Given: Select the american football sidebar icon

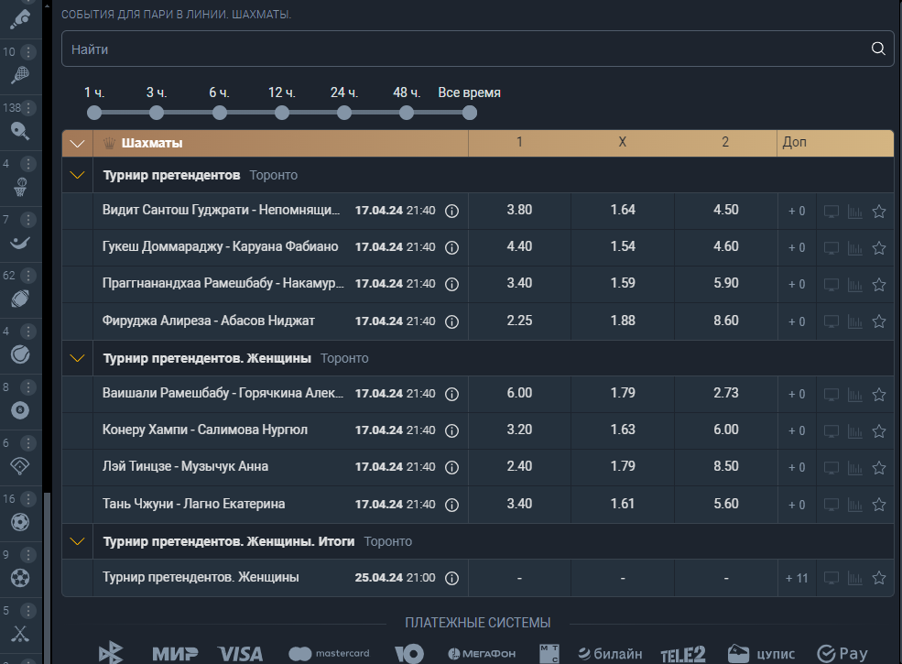Looking at the screenshot, I should tap(20, 299).
